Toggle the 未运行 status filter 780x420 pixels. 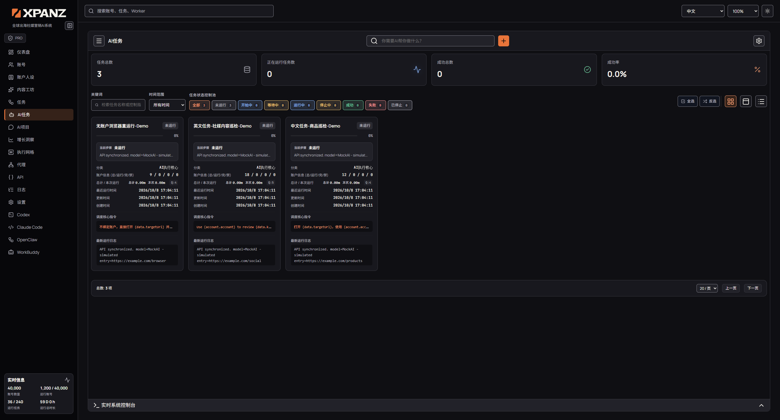224,105
